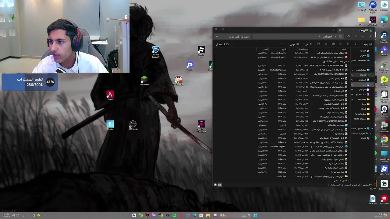This screenshot has height=219, width=390.
Task: Click the Windows Start button in taskbar
Action: (255, 215)
